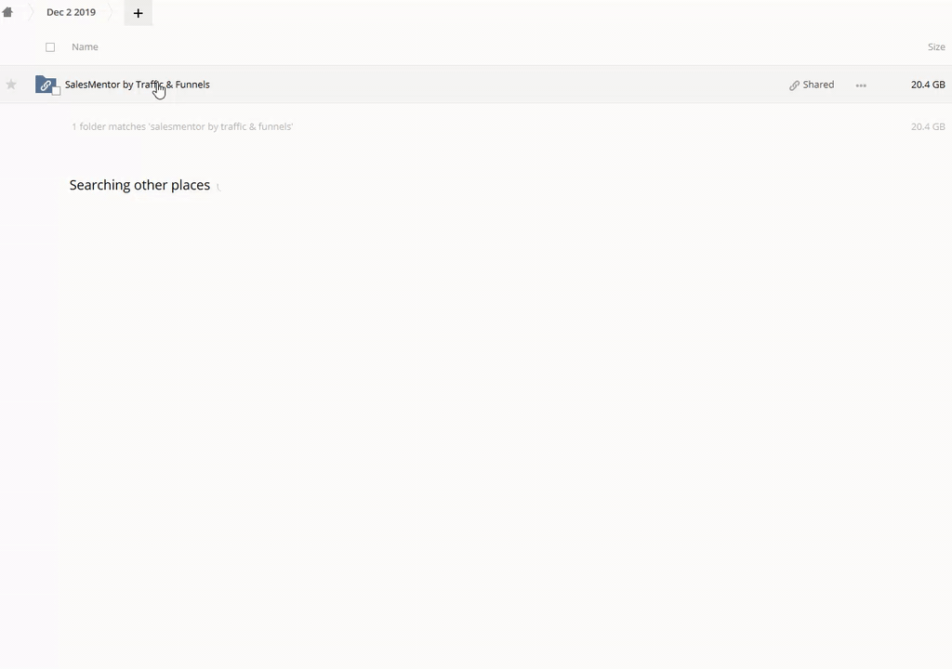Open the three-dot actions menu
The width and height of the screenshot is (952, 669).
(861, 85)
